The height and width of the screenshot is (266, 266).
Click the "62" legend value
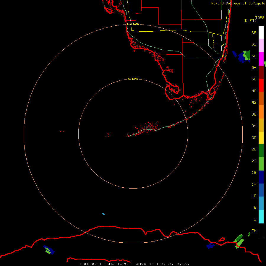point(254,44)
